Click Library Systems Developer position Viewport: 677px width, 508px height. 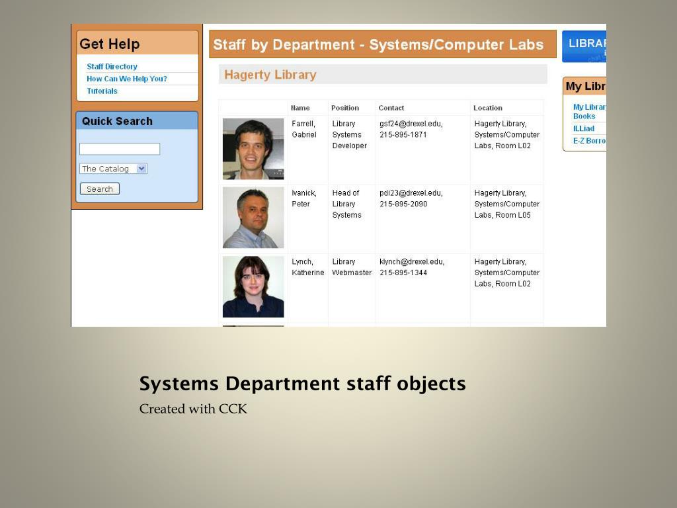349,135
